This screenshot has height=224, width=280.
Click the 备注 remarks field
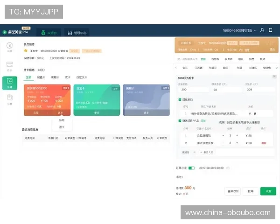tap(229, 177)
